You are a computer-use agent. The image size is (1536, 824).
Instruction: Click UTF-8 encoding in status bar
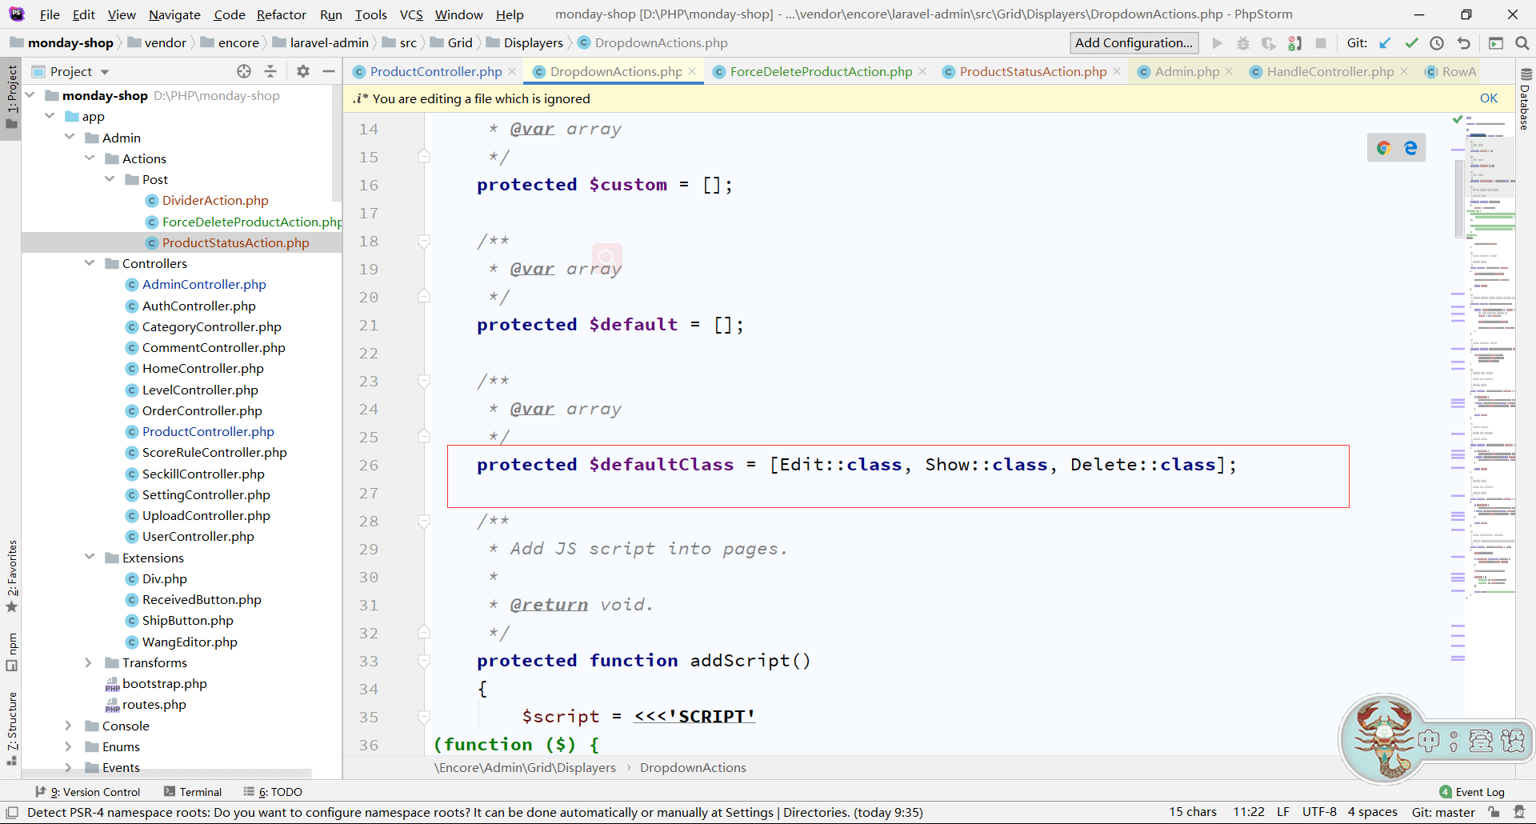pyautogui.click(x=1319, y=812)
